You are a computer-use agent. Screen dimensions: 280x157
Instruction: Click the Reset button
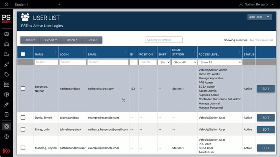pos(92,40)
